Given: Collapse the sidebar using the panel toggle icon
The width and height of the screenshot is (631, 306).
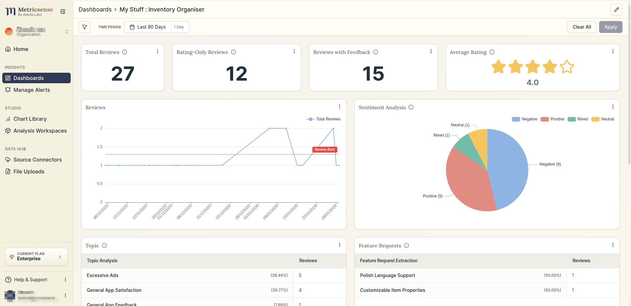Looking at the screenshot, I should (63, 12).
